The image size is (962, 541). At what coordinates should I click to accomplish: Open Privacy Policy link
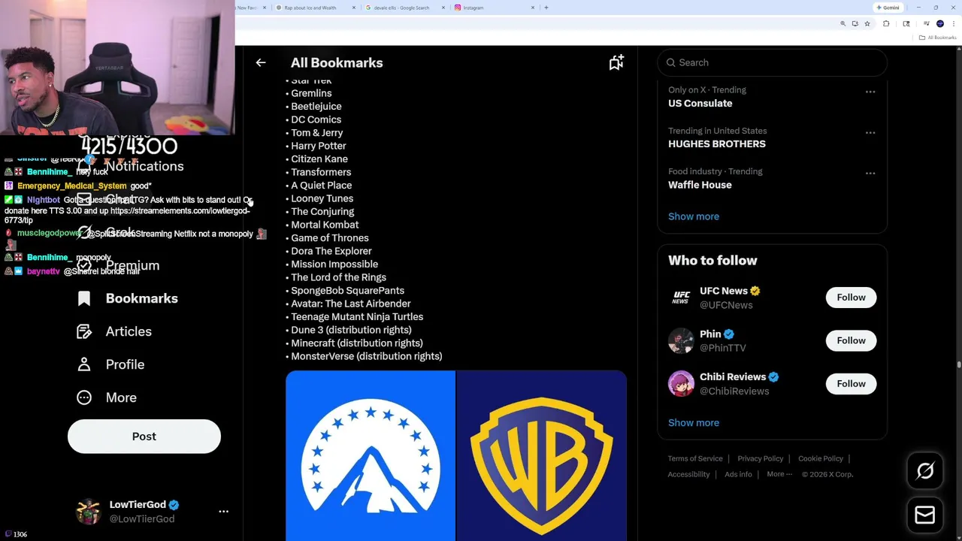pos(761,458)
